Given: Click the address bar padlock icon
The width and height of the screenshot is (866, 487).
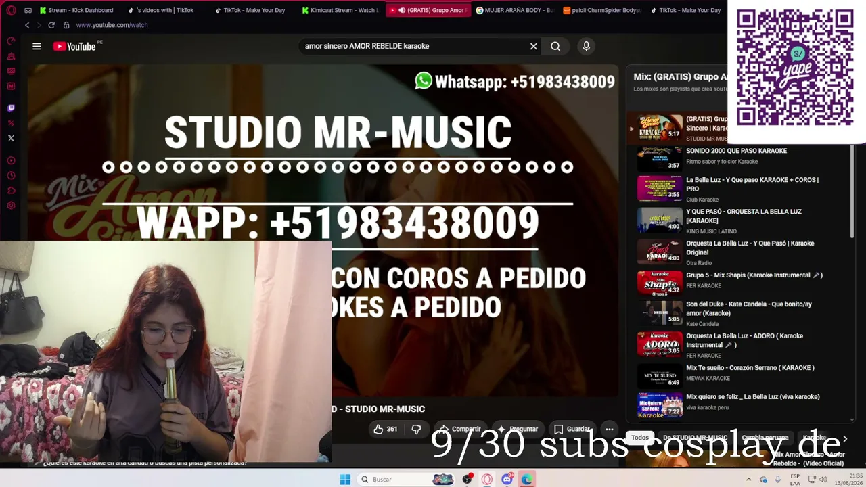Looking at the screenshot, I should [x=66, y=25].
